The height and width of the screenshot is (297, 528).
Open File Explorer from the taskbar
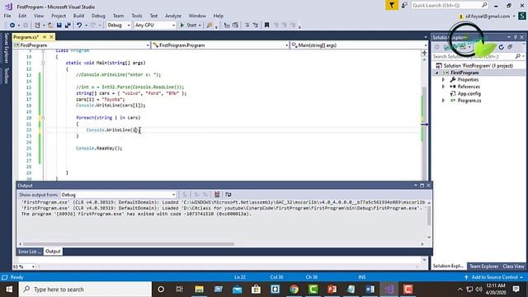pos(199,290)
